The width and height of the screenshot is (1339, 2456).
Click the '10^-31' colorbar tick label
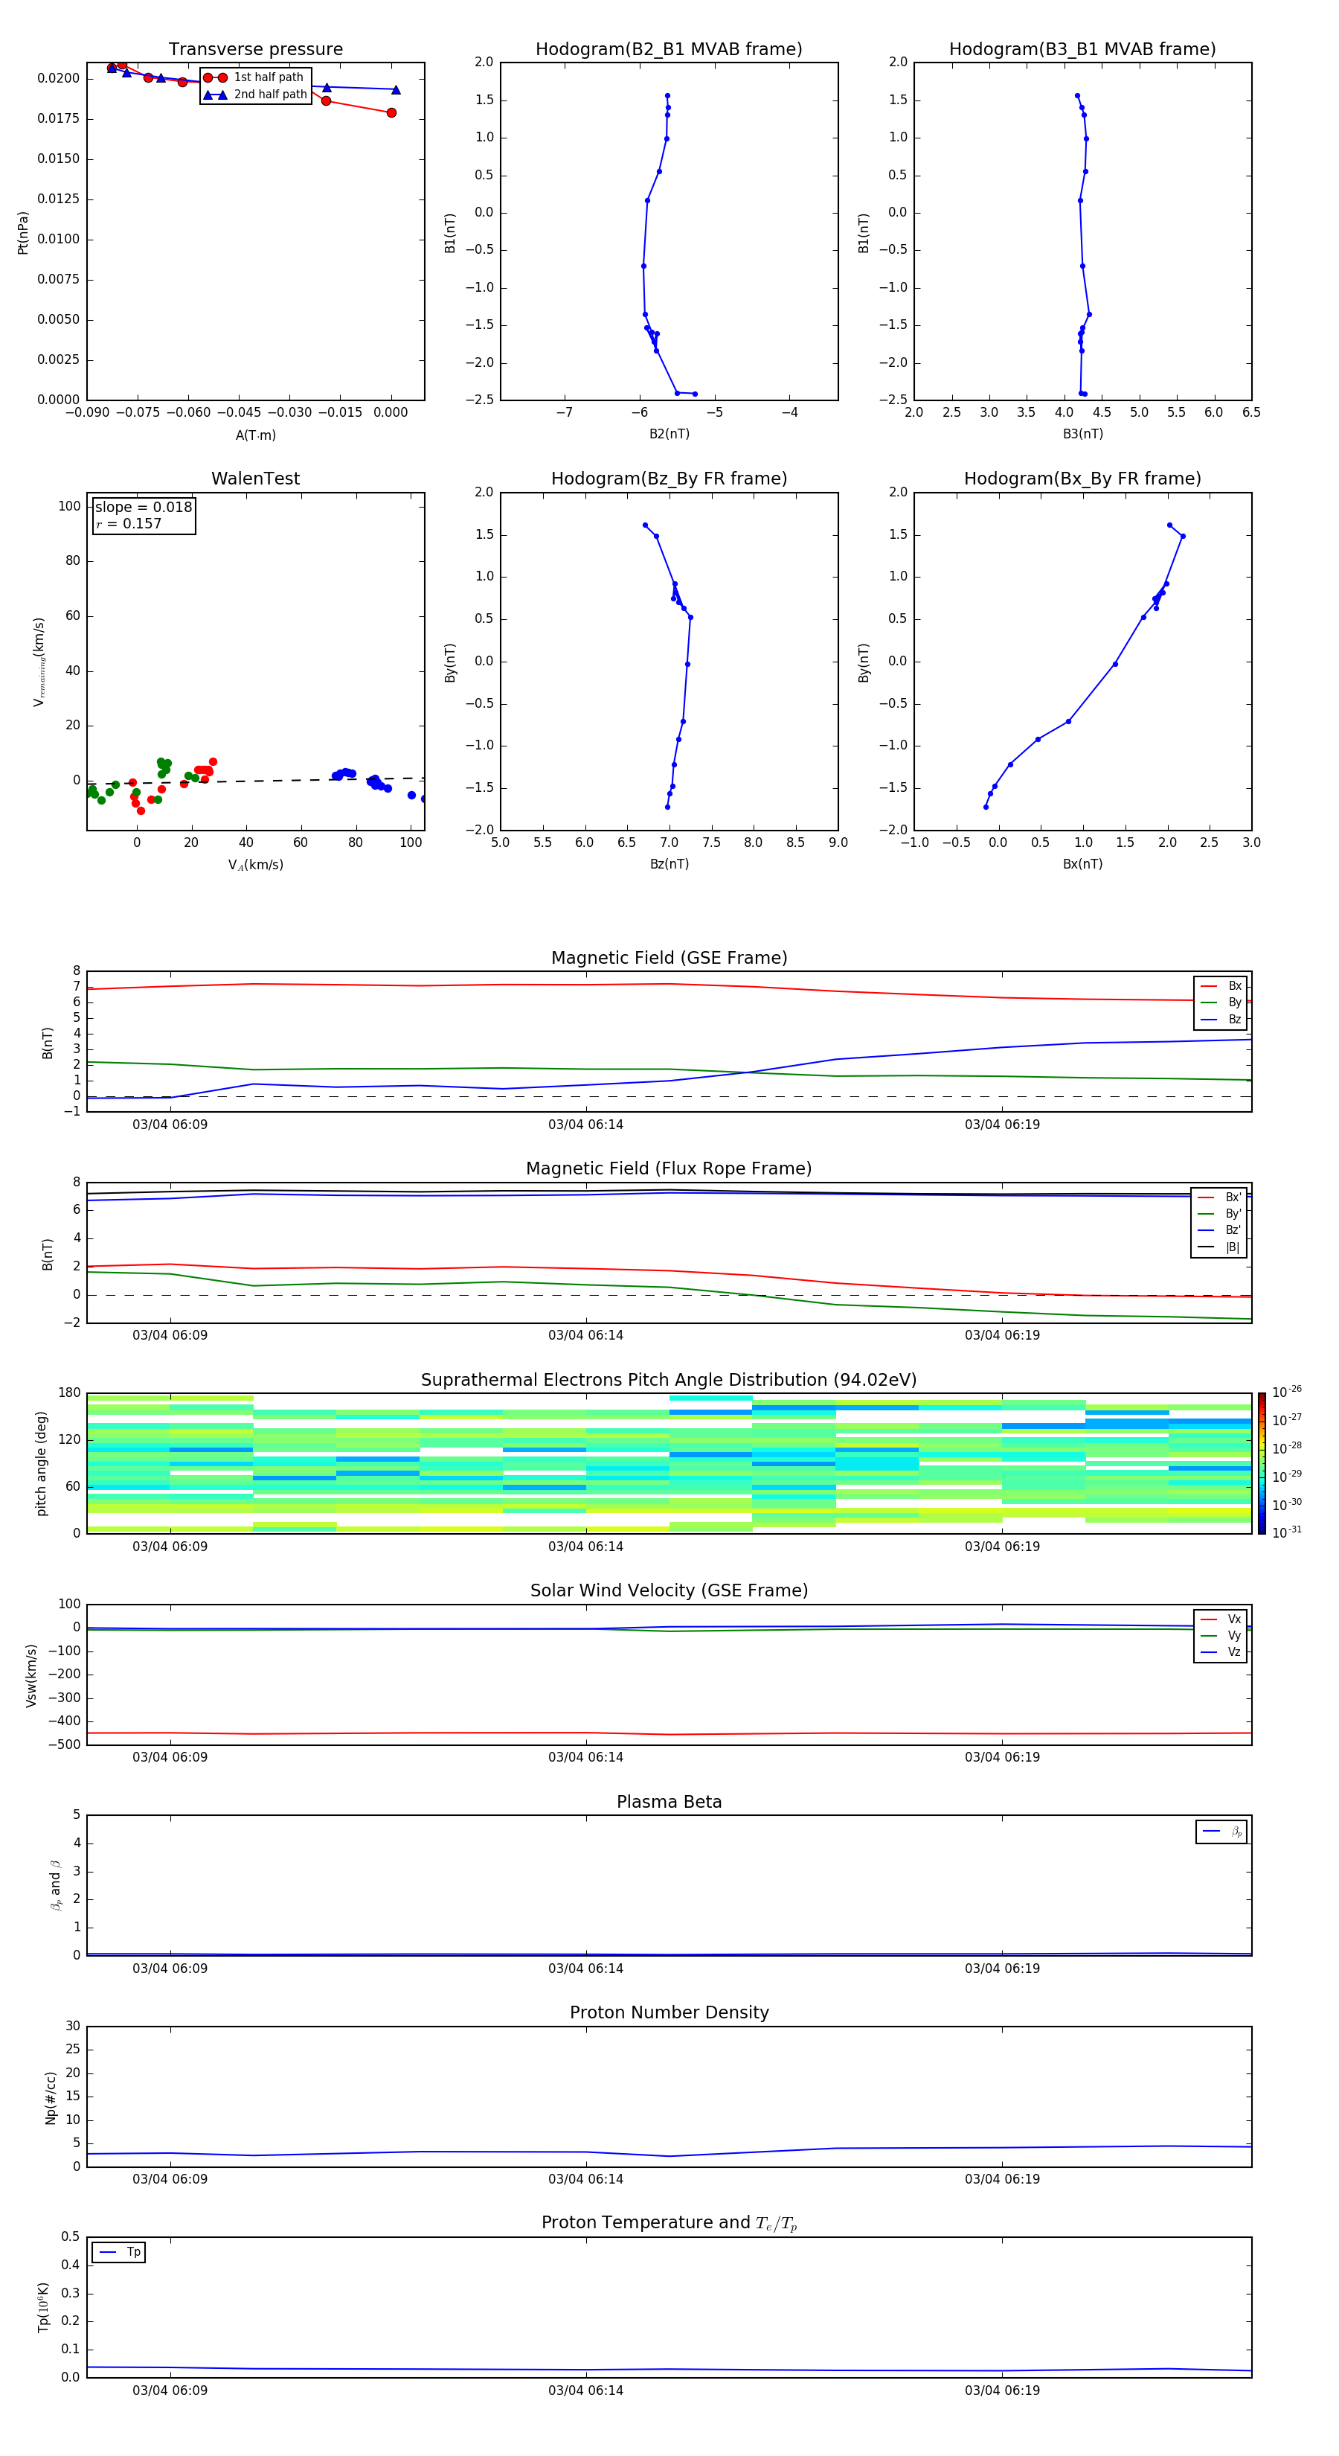1287,1532
